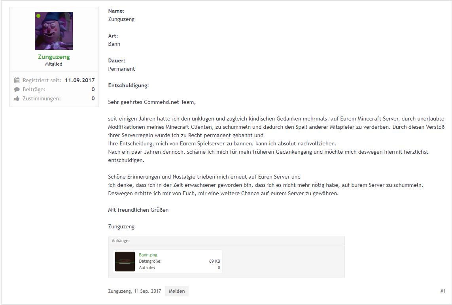
Task: Click the Dateigröße 69 KB value
Action: [214, 261]
